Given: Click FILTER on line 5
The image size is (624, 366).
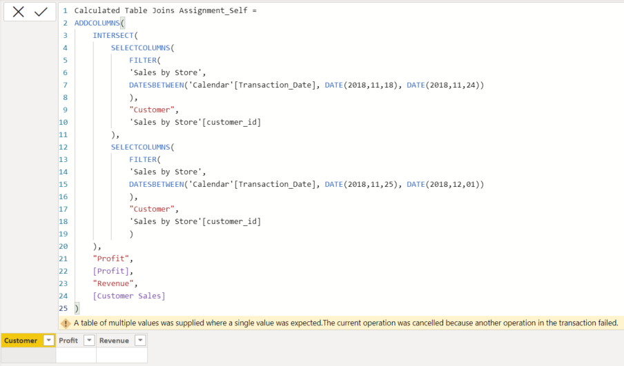Looking at the screenshot, I should [x=143, y=60].
